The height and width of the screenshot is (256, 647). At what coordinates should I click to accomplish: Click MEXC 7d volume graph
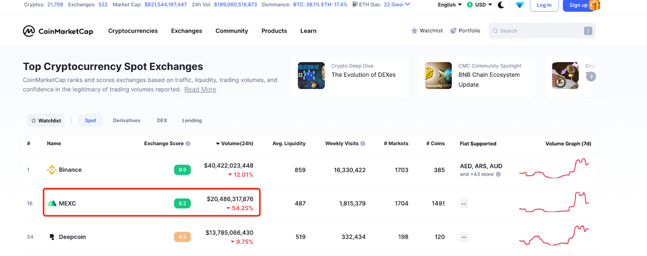point(554,202)
